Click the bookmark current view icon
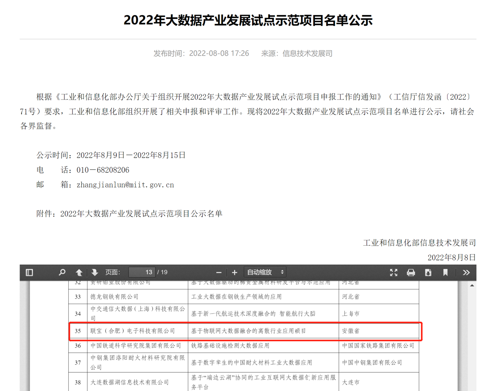 [445, 272]
